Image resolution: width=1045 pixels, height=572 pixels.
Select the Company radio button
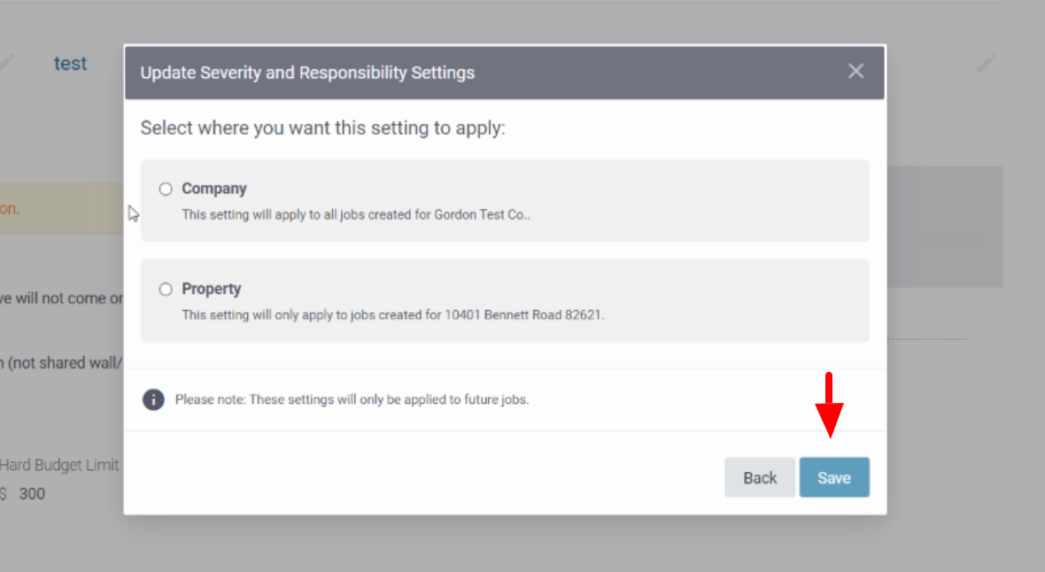(166, 189)
